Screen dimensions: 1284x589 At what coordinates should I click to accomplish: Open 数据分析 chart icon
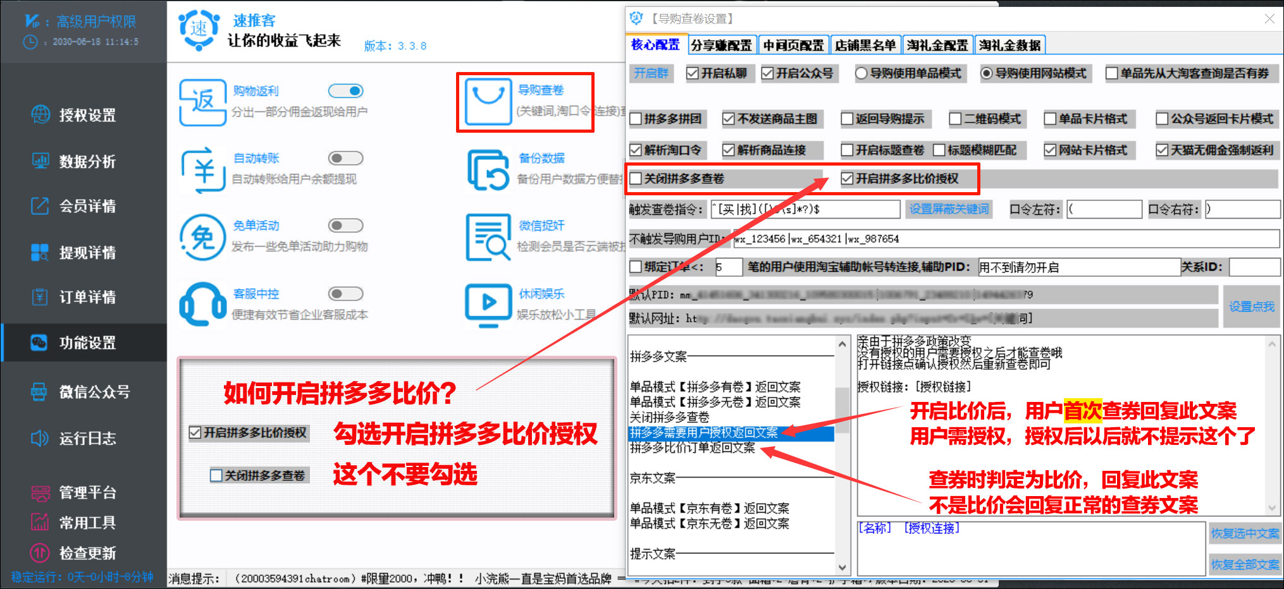(x=40, y=161)
